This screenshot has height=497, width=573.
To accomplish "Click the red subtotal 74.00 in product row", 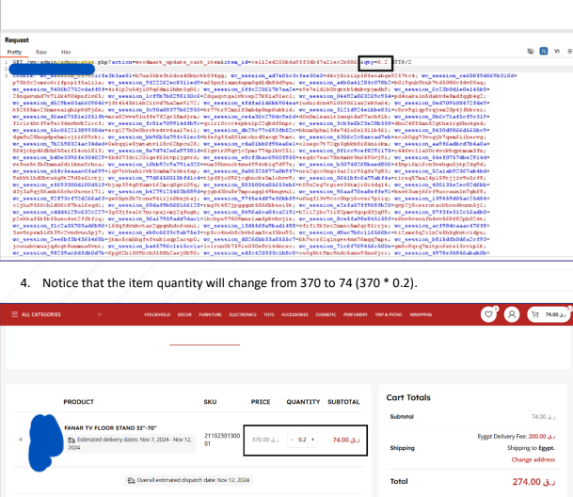I will coord(346,440).
